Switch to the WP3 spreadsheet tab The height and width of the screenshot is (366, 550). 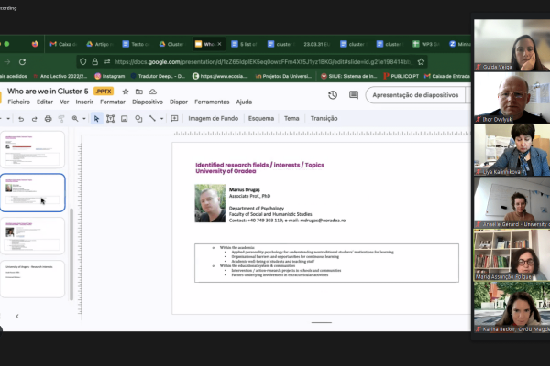pyautogui.click(x=426, y=44)
